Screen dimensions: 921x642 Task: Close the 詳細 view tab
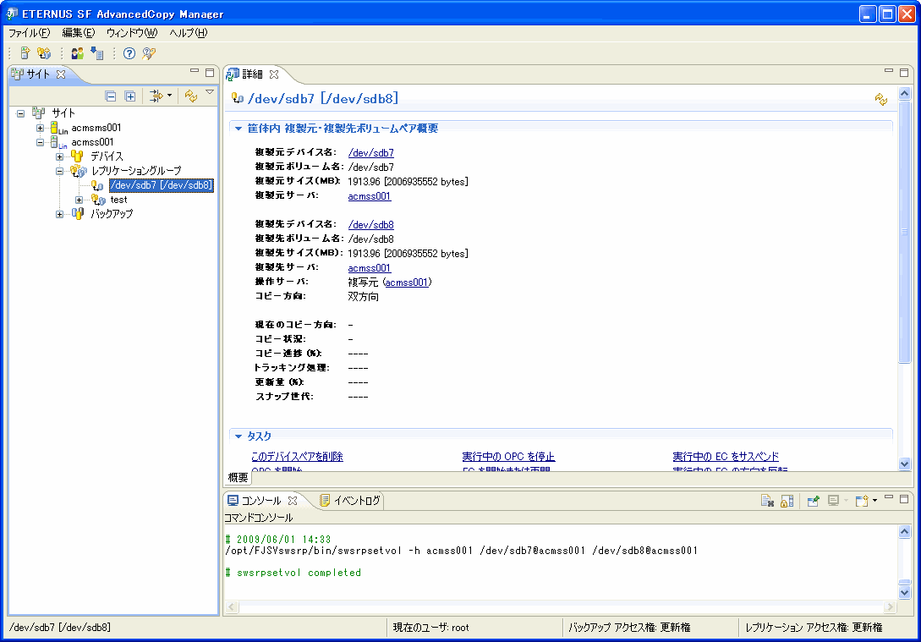coord(274,74)
